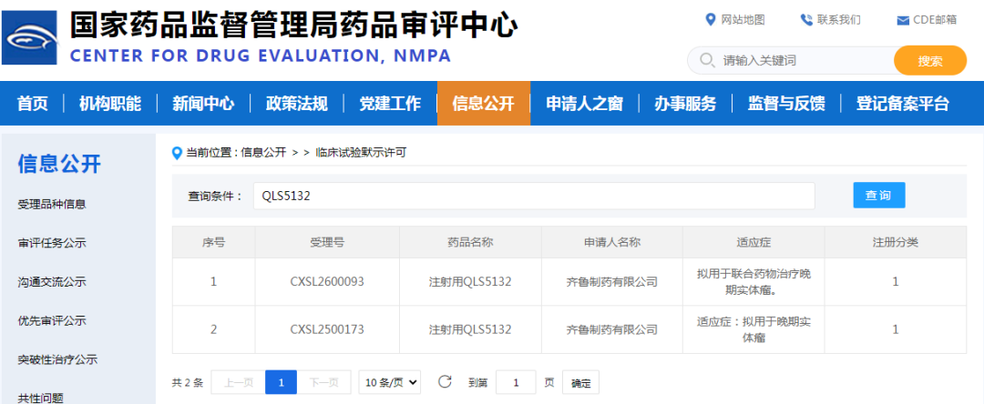This screenshot has width=984, height=404.
Task: Click the page number jump input
Action: (x=516, y=382)
